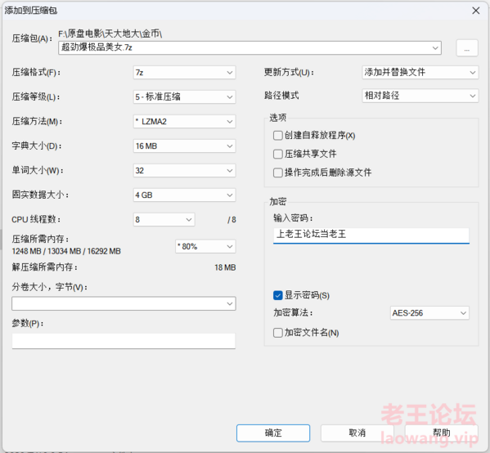Image resolution: width=490 pixels, height=453 pixels.
Task: Check the 压缩共享文件 option
Action: tap(277, 154)
